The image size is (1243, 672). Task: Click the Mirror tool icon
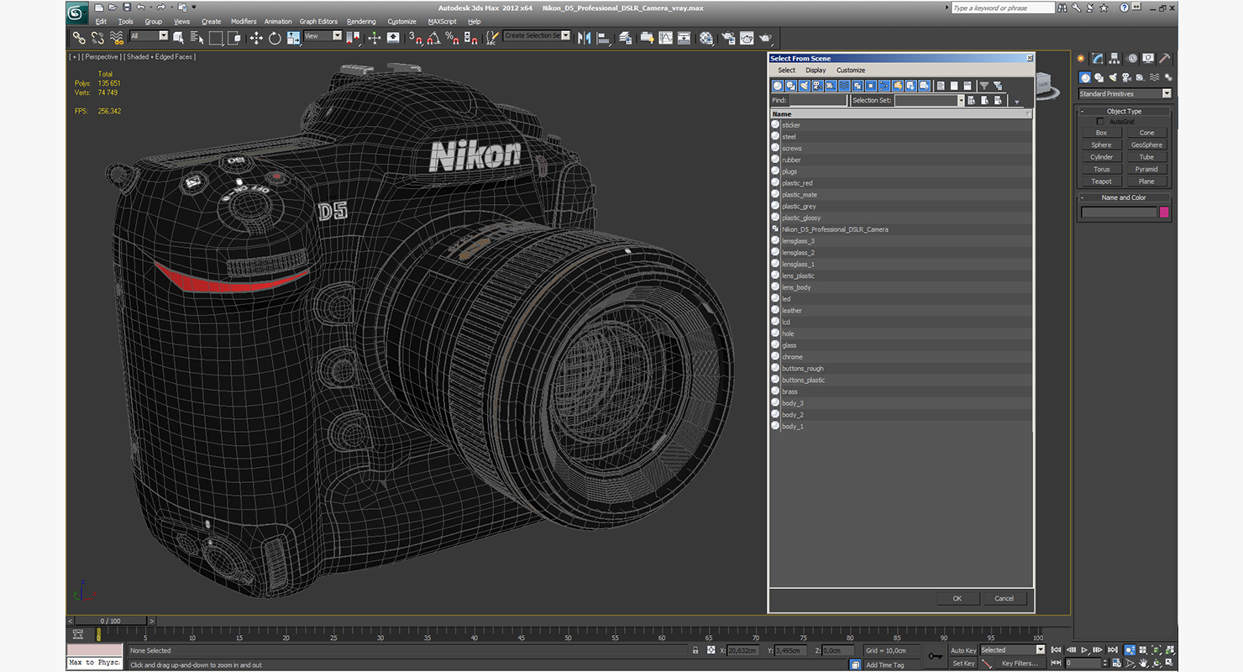584,38
